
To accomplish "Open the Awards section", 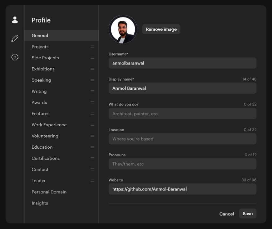I will pos(61,102).
